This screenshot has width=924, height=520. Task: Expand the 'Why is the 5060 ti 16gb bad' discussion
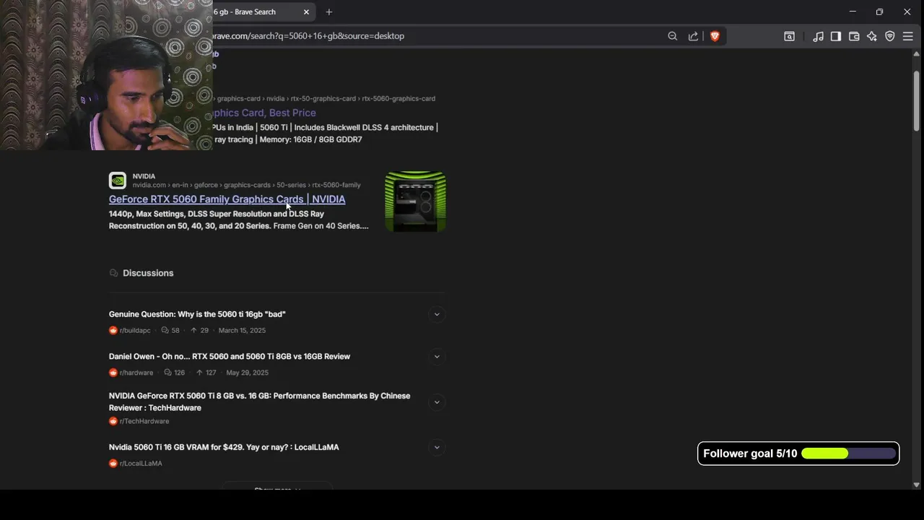(x=437, y=314)
